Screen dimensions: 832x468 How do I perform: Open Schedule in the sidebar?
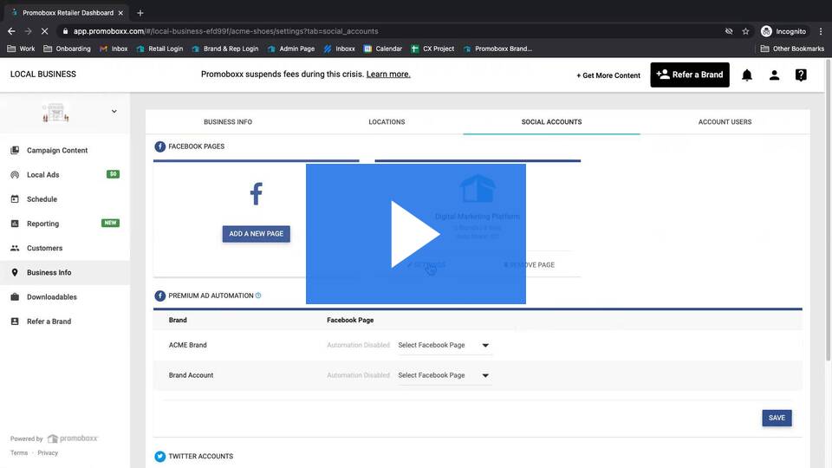pyautogui.click(x=42, y=199)
